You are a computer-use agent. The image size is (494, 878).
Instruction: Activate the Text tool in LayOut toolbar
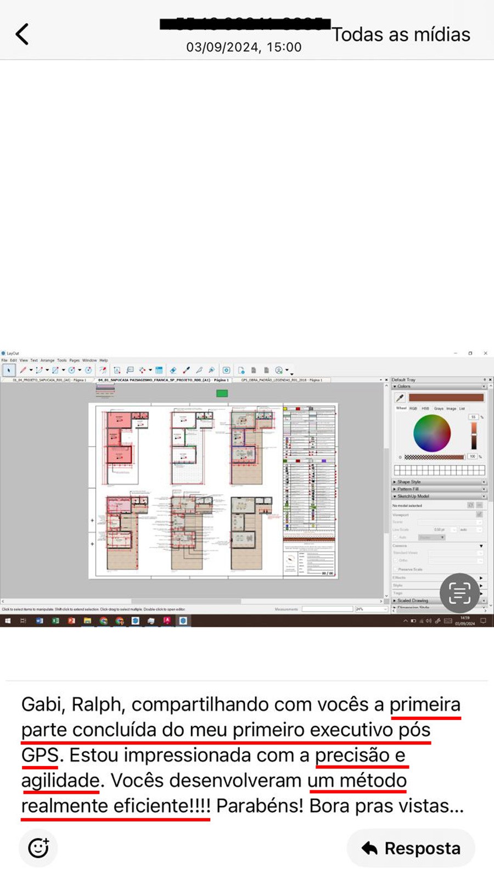[x=117, y=370]
